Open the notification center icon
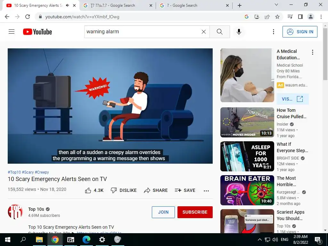This screenshot has width=328, height=246. 318,240
